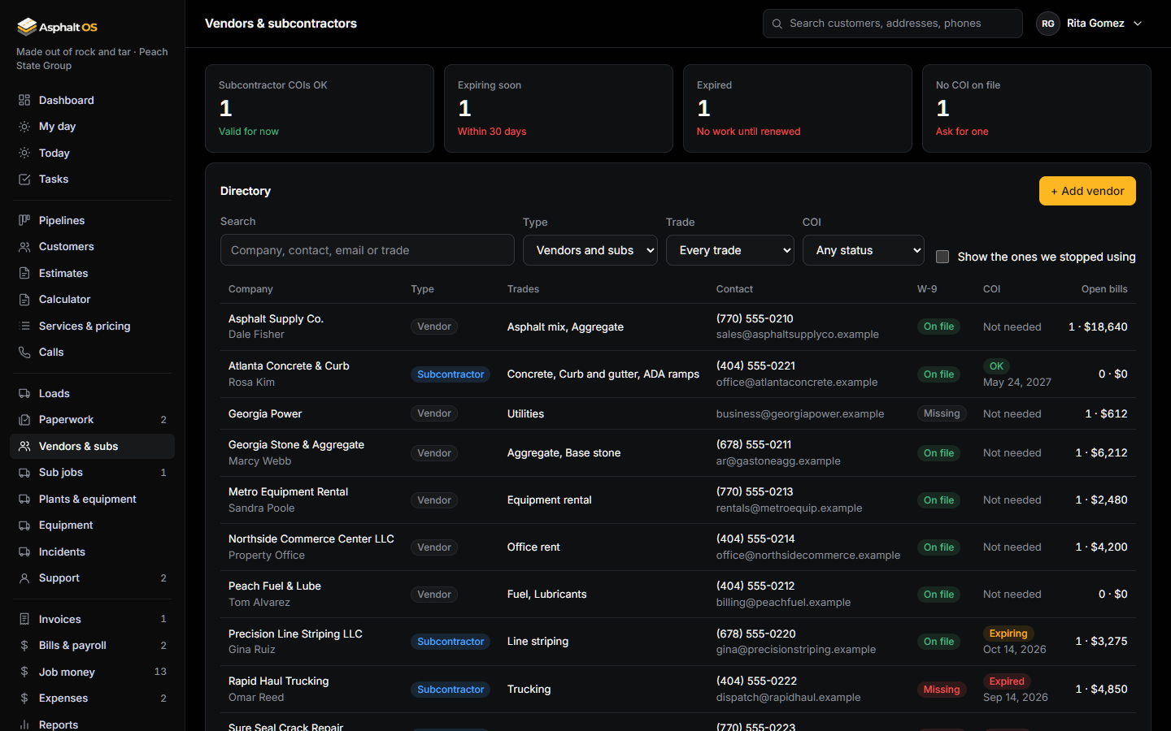1171x731 pixels.
Task: Go to Sub jobs in sidebar
Action: pos(92,473)
